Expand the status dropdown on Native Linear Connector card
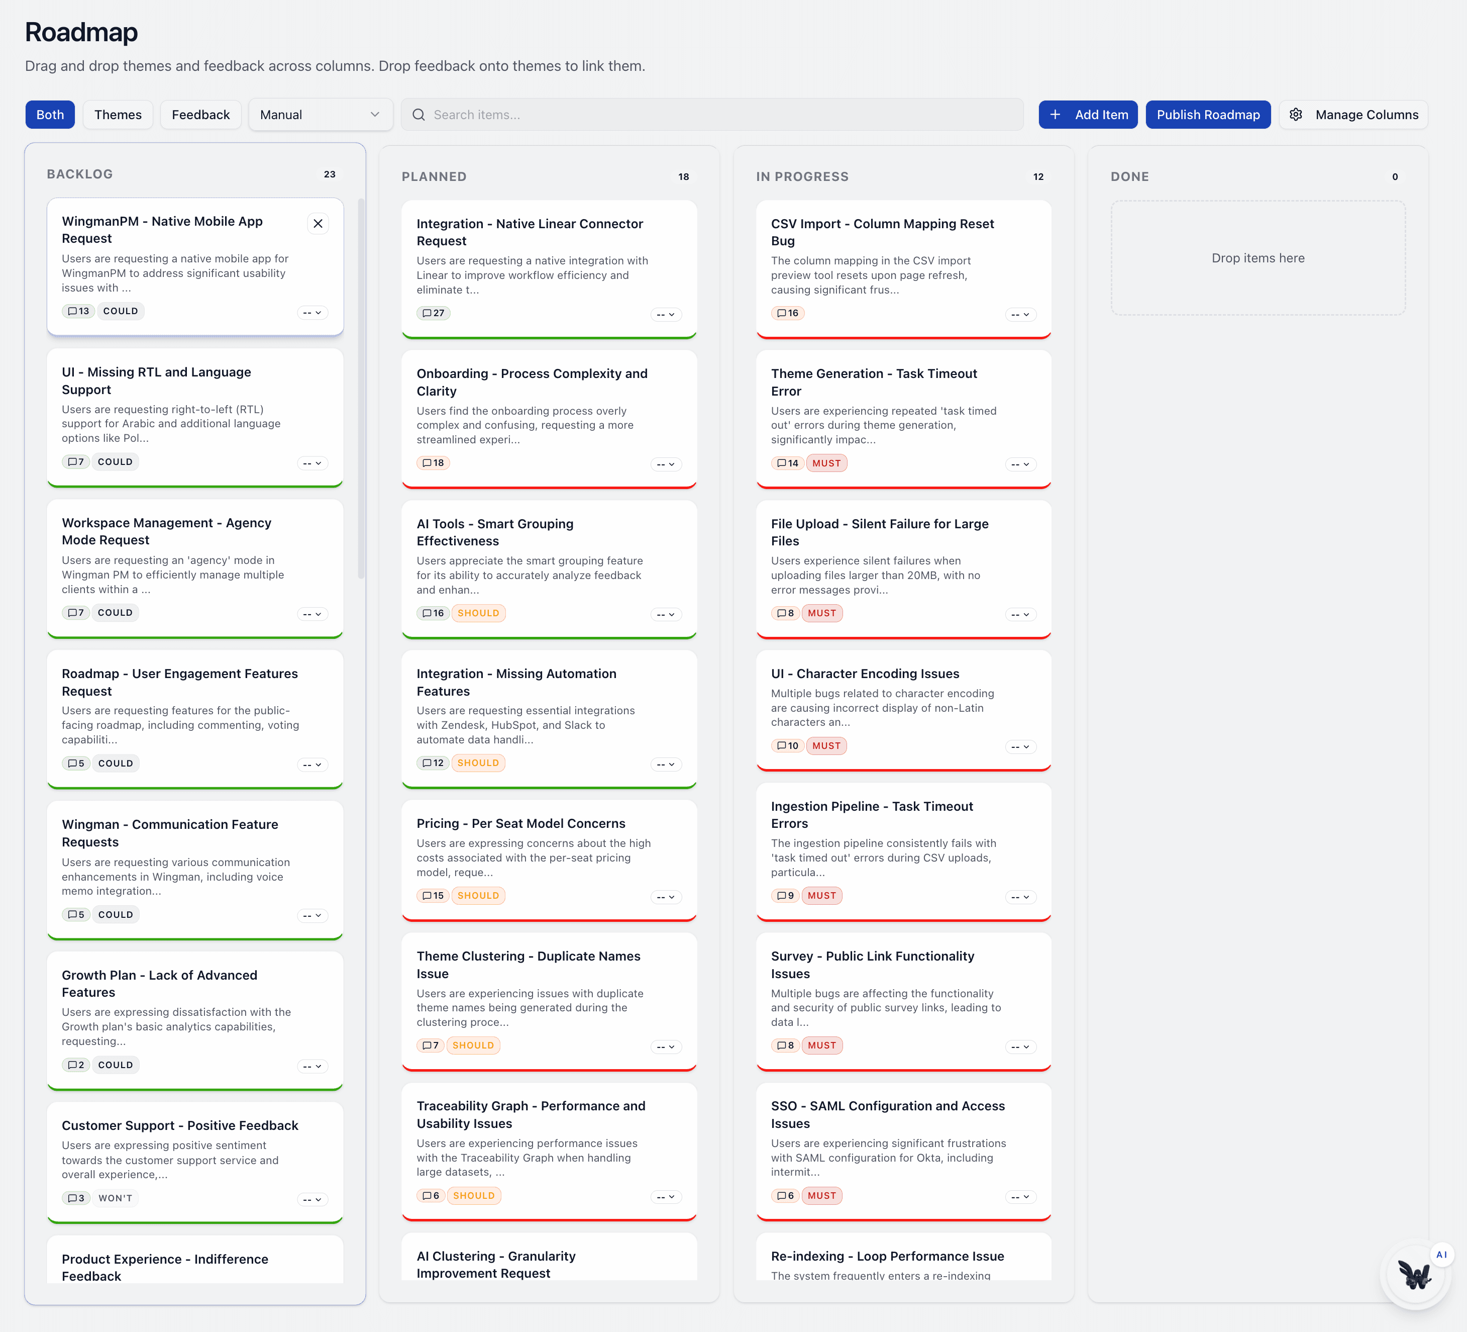The height and width of the screenshot is (1332, 1467). pyautogui.click(x=666, y=315)
